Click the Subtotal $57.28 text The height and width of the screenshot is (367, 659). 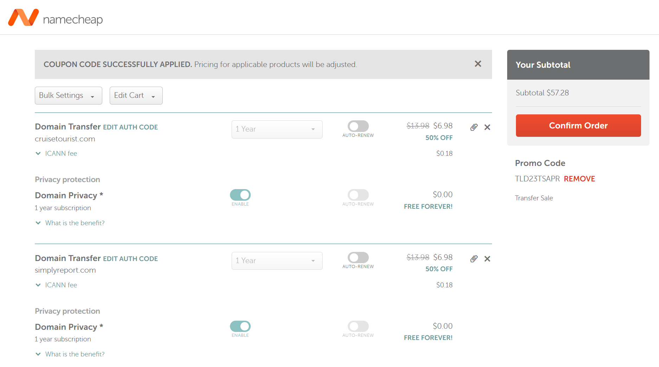pyautogui.click(x=542, y=93)
